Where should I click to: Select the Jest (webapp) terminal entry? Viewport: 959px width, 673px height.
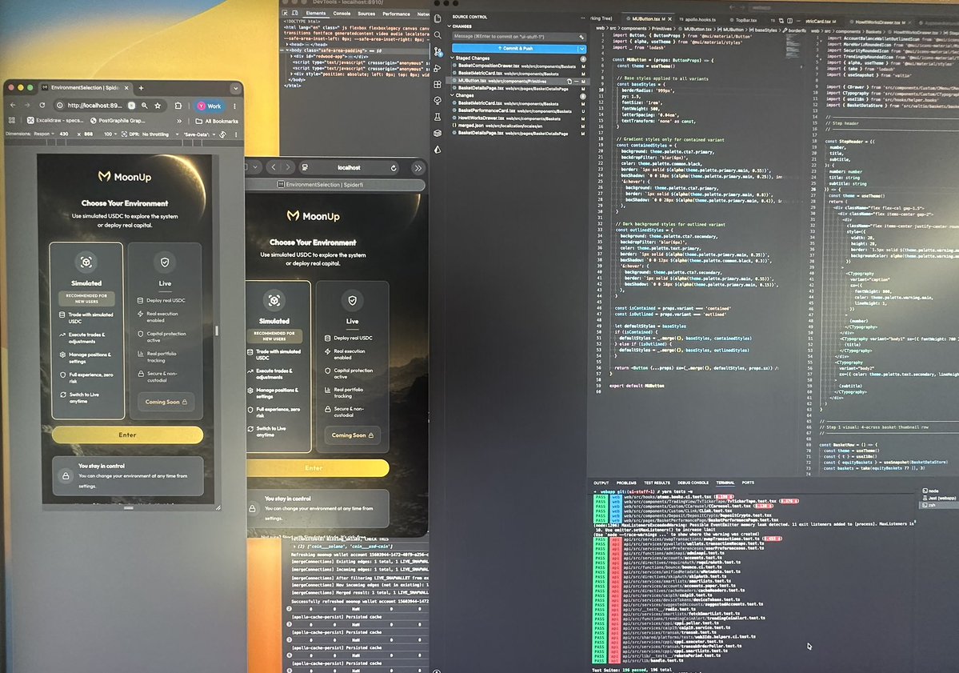[940, 498]
